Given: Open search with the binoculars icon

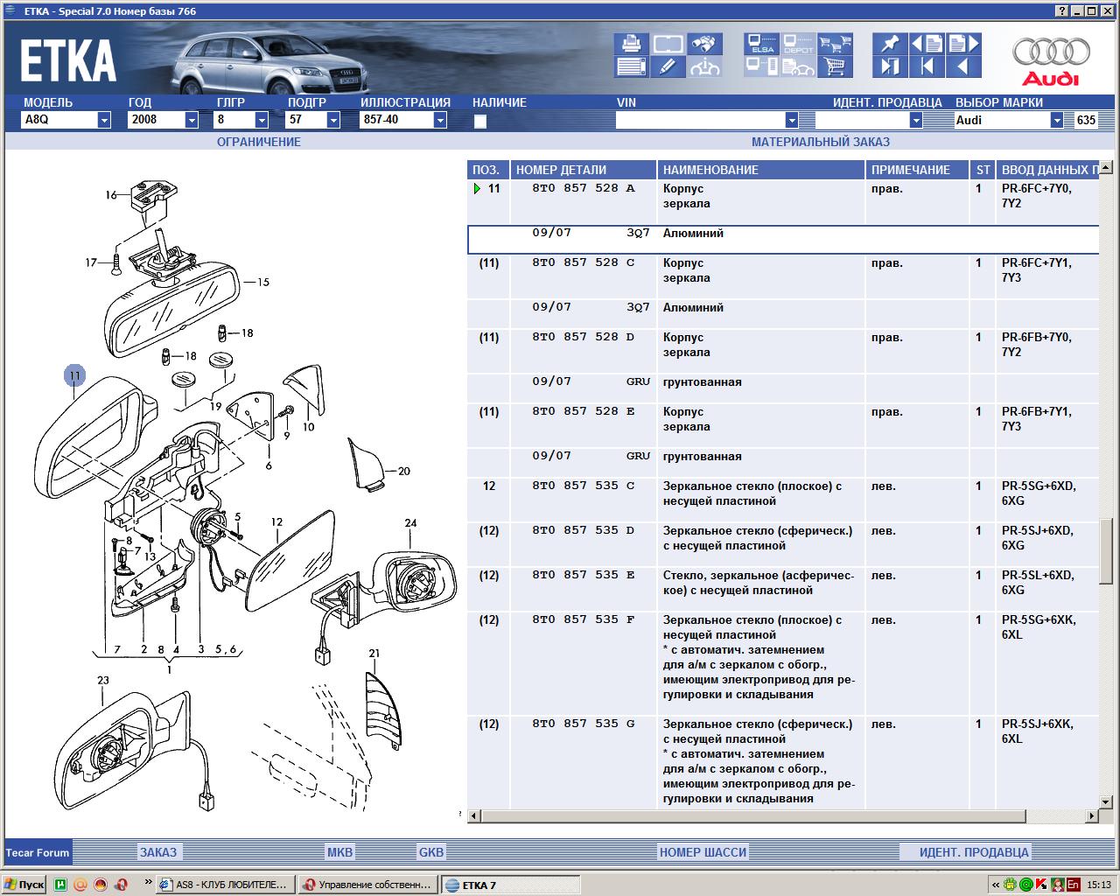Looking at the screenshot, I should click(704, 44).
